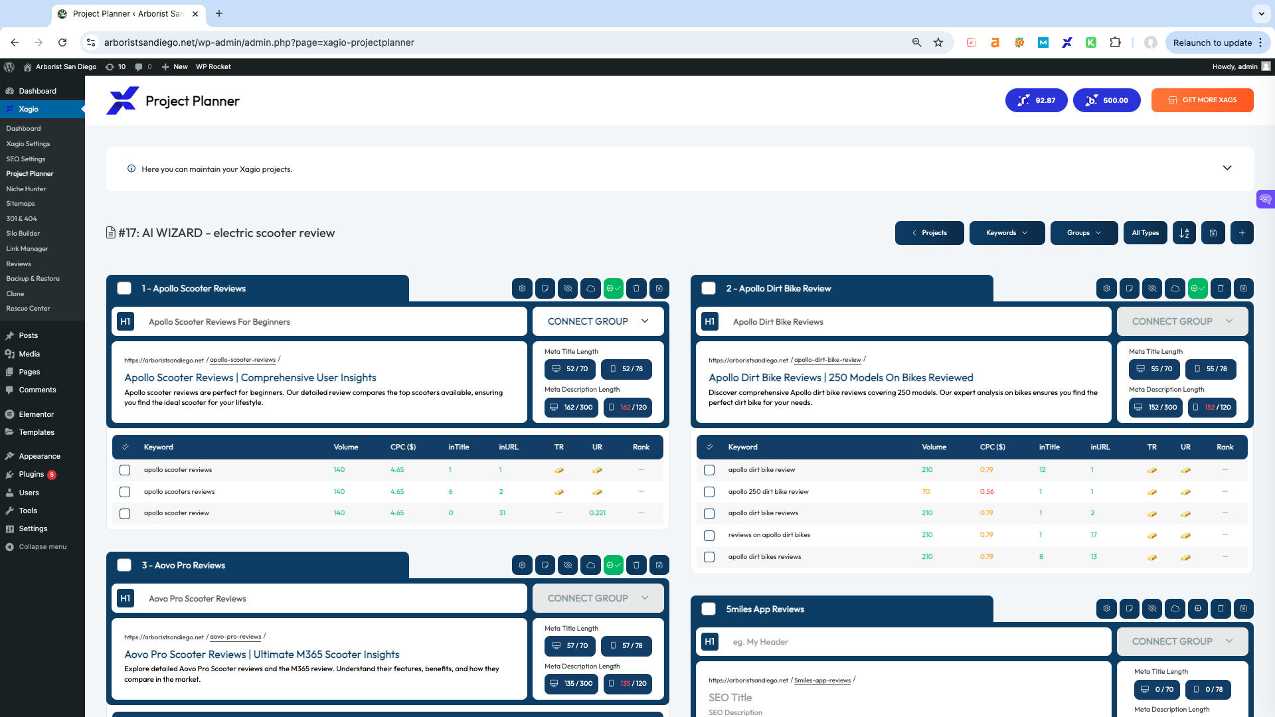
Task: Open Keywords dropdown menu
Action: (x=1007, y=233)
